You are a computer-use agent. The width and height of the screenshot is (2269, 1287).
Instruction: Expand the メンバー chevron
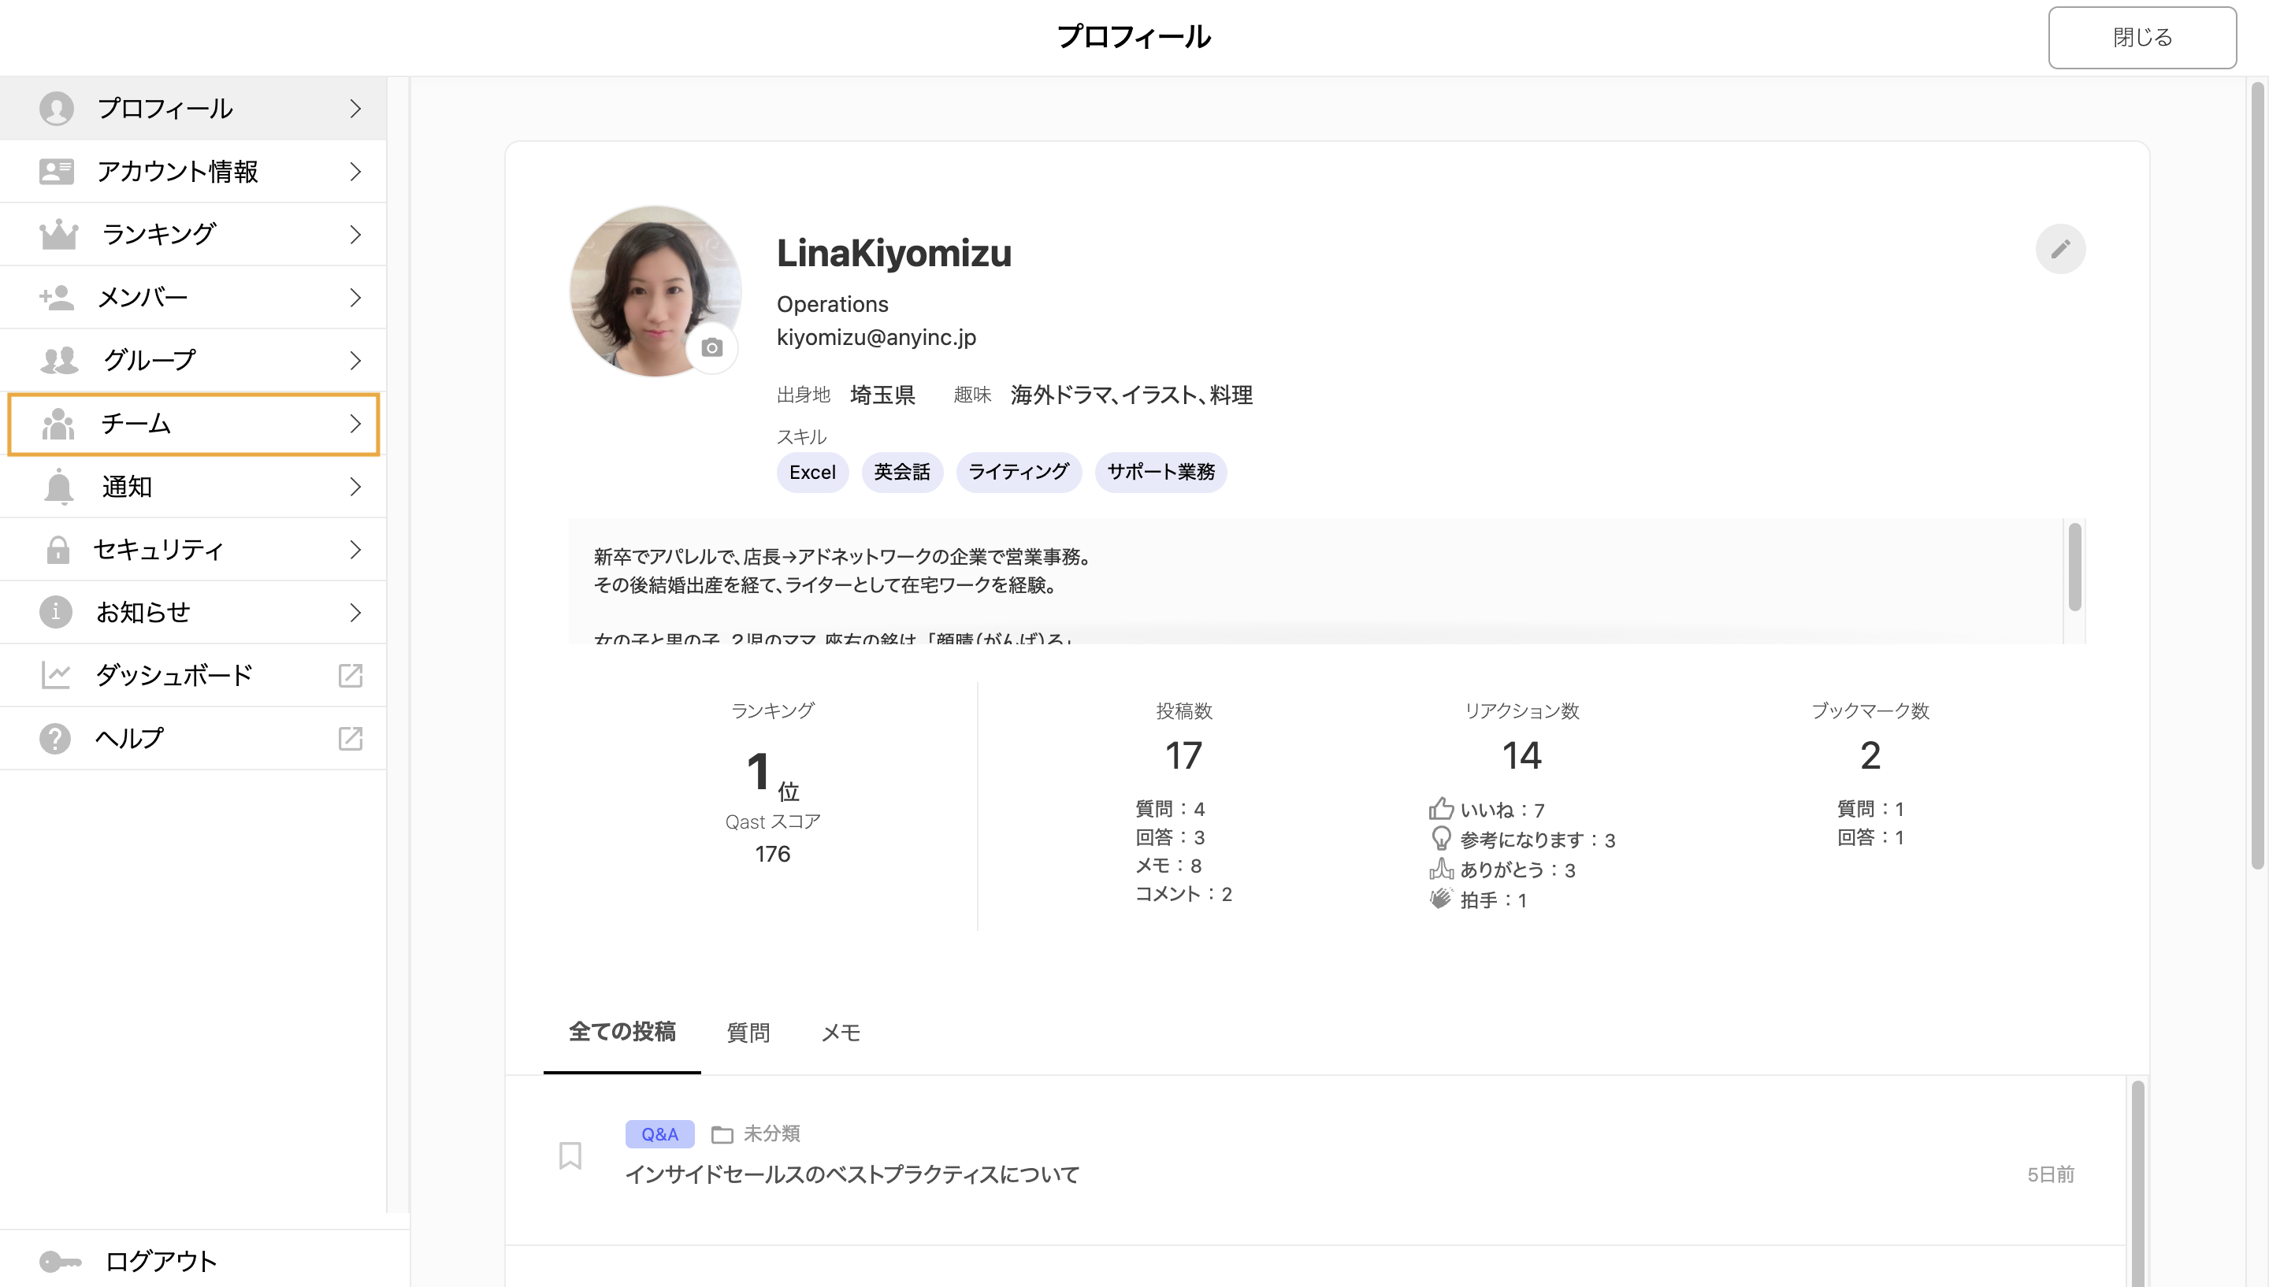pyautogui.click(x=355, y=297)
